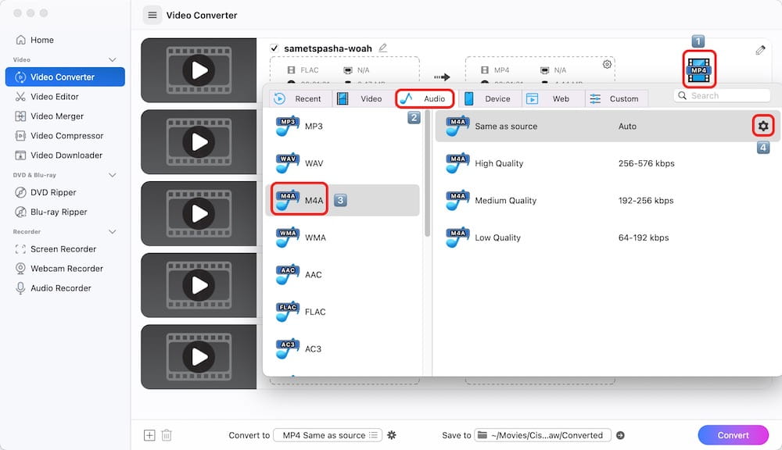The height and width of the screenshot is (450, 782).
Task: Play the second video thumbnail
Action: click(199, 142)
